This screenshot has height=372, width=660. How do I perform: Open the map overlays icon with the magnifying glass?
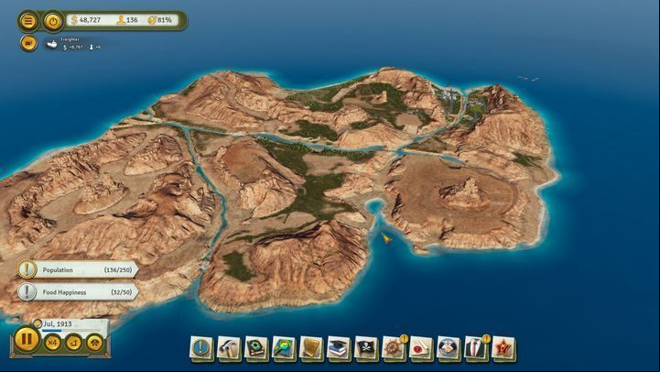pyautogui.click(x=283, y=348)
